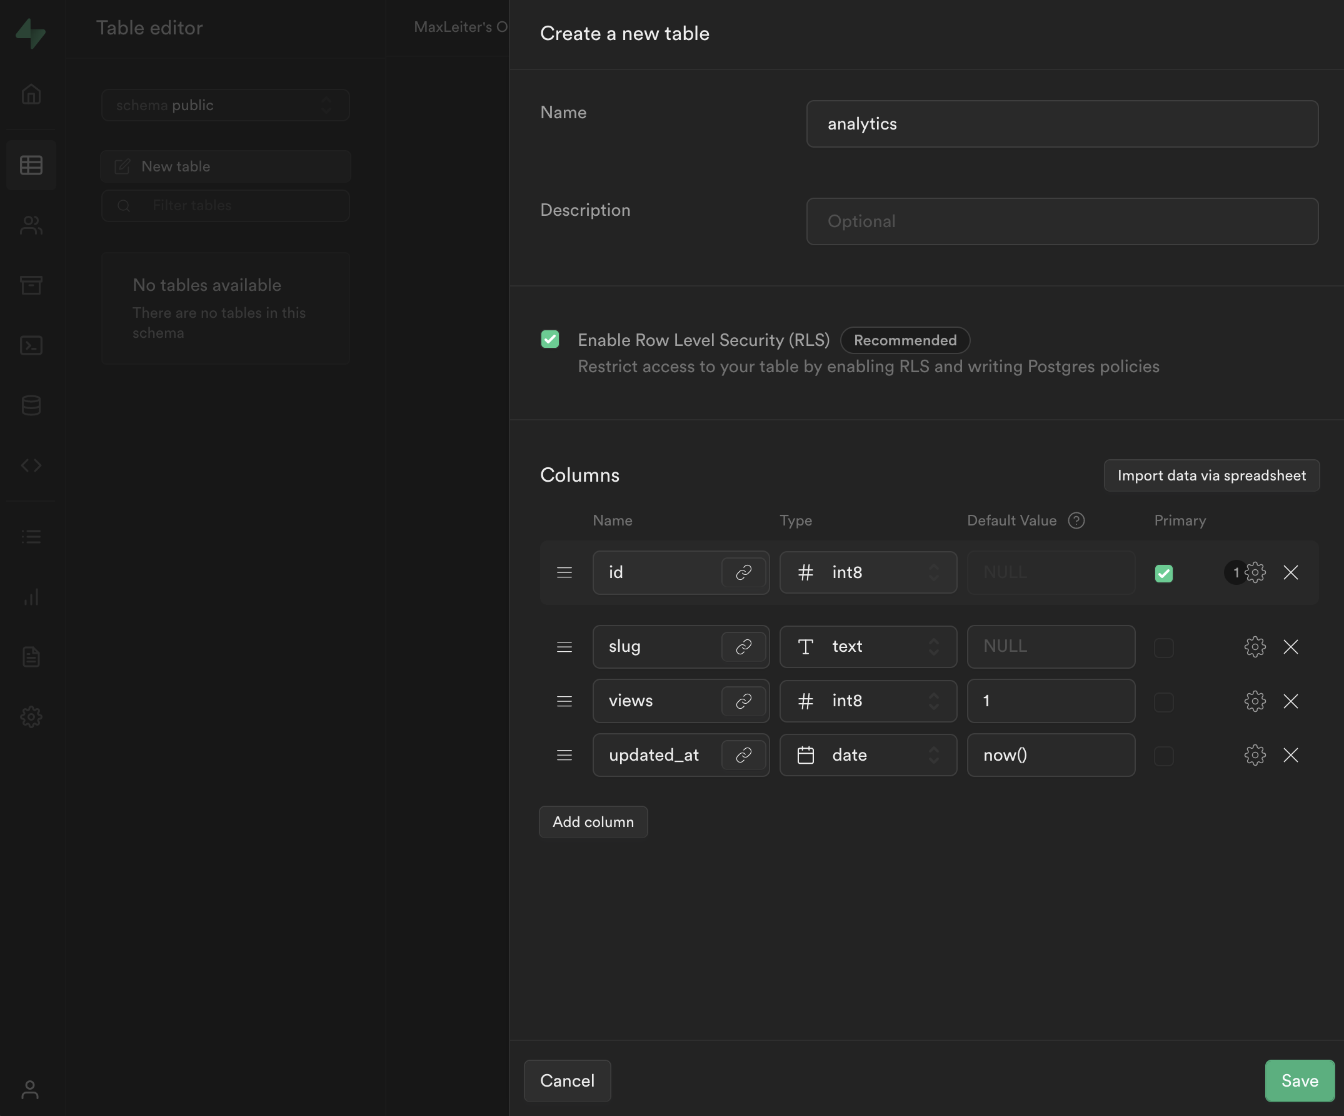The width and height of the screenshot is (1344, 1116).
Task: Open the SQL editor terminal icon in sidebar
Action: pos(31,346)
